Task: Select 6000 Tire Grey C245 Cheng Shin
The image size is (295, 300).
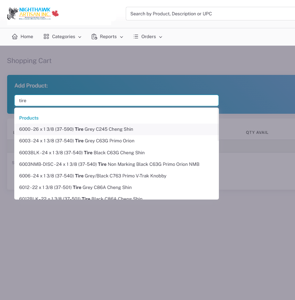Action: [76, 129]
